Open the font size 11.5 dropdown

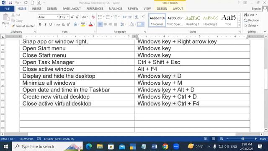point(68,17)
